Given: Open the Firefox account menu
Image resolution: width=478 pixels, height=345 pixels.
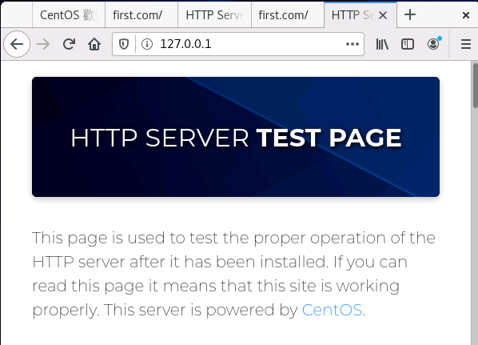Looking at the screenshot, I should click(x=433, y=44).
